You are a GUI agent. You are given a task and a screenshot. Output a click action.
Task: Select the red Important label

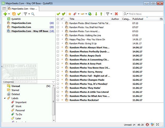(x=21, y=102)
